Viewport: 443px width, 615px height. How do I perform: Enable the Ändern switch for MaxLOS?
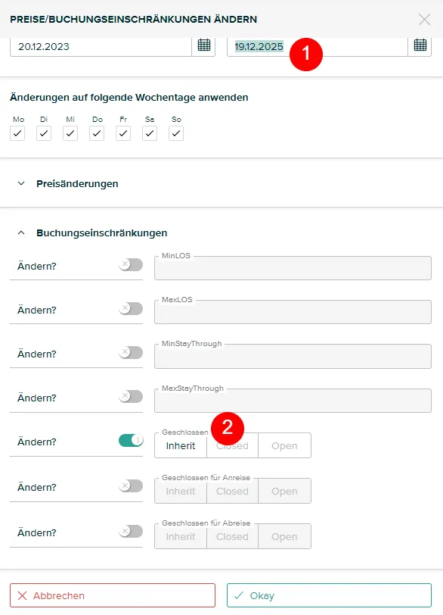(131, 309)
